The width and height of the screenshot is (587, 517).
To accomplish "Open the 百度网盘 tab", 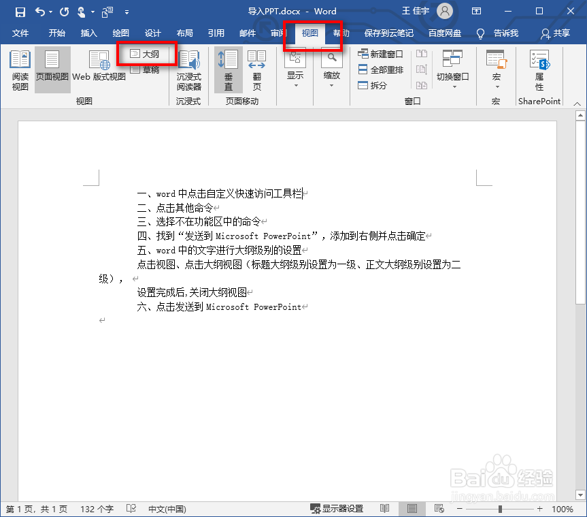I will [445, 33].
